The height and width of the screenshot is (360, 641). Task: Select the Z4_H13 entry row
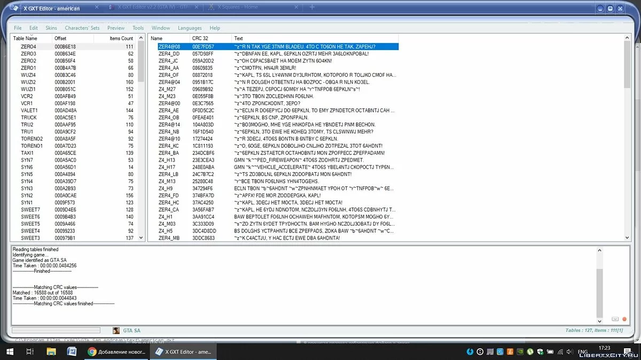167,160
